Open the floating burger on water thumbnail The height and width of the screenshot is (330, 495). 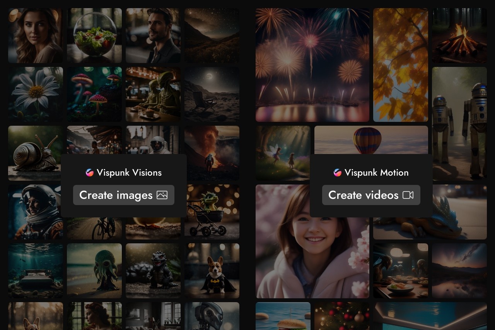pos(283,316)
